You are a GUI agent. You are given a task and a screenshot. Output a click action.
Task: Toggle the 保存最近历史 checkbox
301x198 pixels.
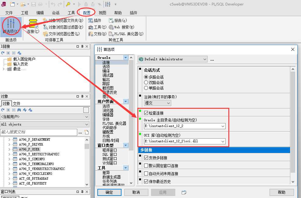pos(146,181)
